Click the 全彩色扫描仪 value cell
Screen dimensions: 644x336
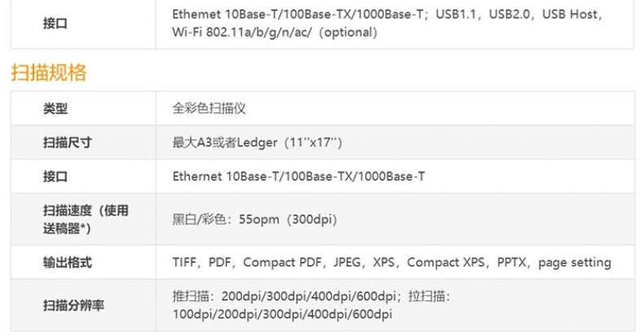click(209, 108)
